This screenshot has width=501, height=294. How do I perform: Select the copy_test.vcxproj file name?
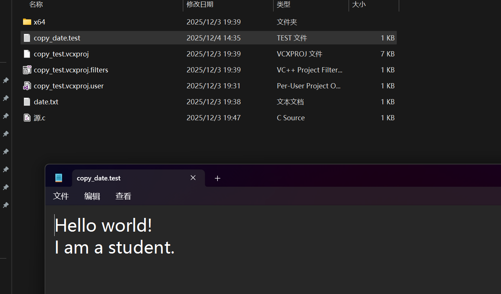pos(61,54)
